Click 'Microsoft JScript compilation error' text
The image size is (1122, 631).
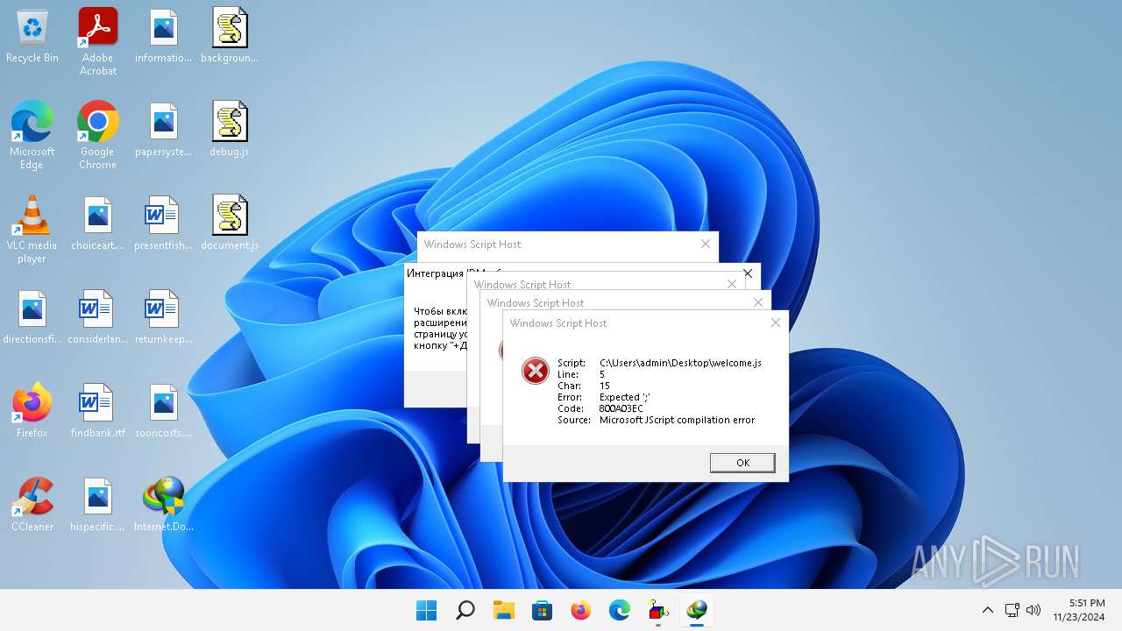(x=677, y=420)
